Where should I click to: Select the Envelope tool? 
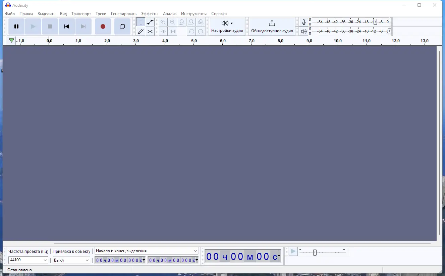[x=150, y=22]
